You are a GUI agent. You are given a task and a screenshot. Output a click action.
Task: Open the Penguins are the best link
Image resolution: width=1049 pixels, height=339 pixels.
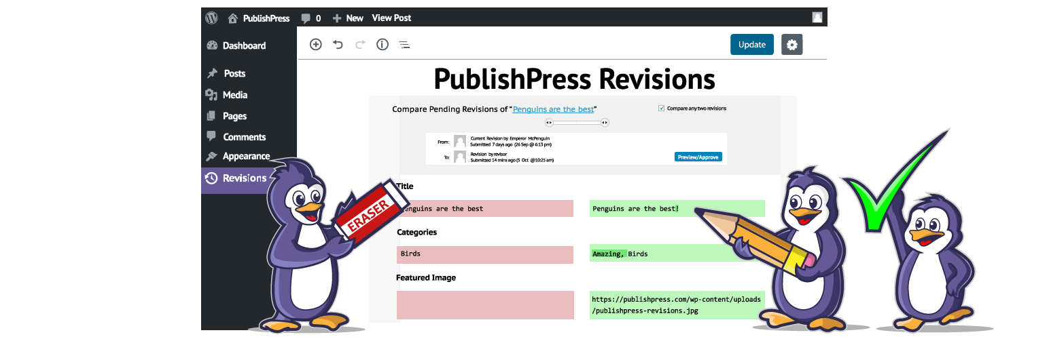tap(553, 109)
